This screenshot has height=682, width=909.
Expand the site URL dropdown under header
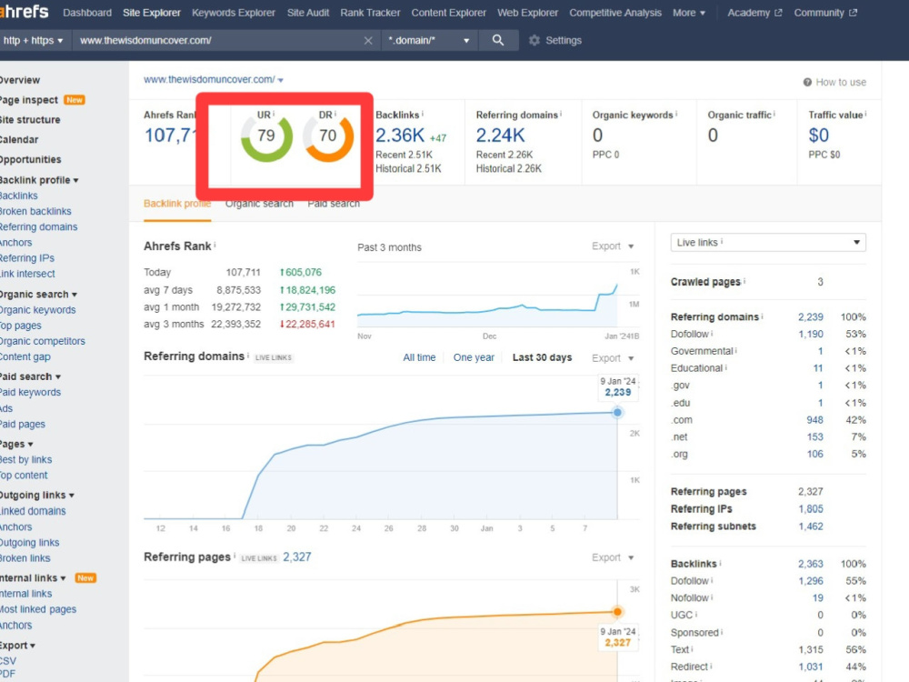[281, 80]
